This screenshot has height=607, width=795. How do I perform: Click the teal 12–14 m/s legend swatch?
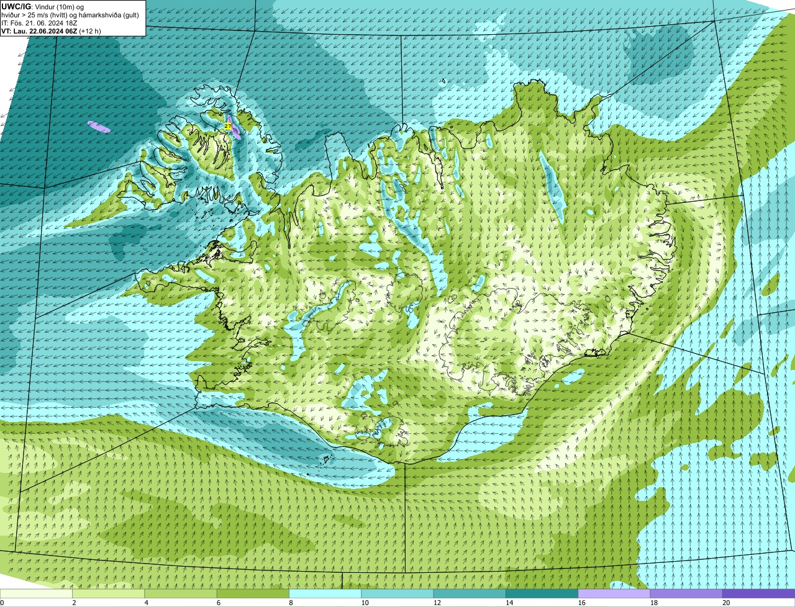pyautogui.click(x=470, y=593)
